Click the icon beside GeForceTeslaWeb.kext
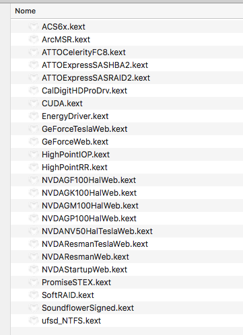The image size is (243, 335). 34,128
